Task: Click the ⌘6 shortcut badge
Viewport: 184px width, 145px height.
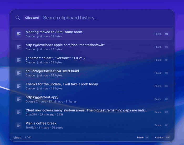Action: (166, 99)
